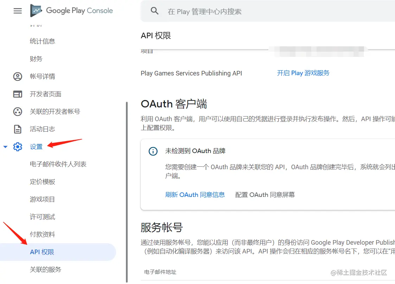This screenshot has height=284, width=395.
Task: Click 配置 OAuth 同意屏幕 button
Action: point(265,195)
